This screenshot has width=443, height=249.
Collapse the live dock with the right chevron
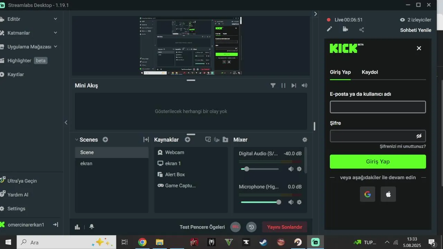tap(316, 14)
